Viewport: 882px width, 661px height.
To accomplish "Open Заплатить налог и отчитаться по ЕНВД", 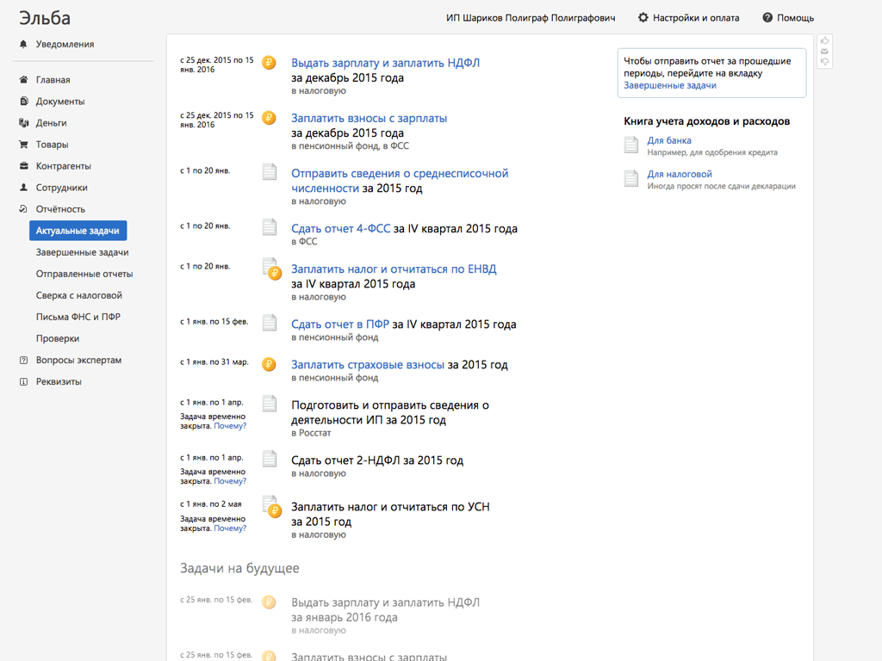I will 394,269.
